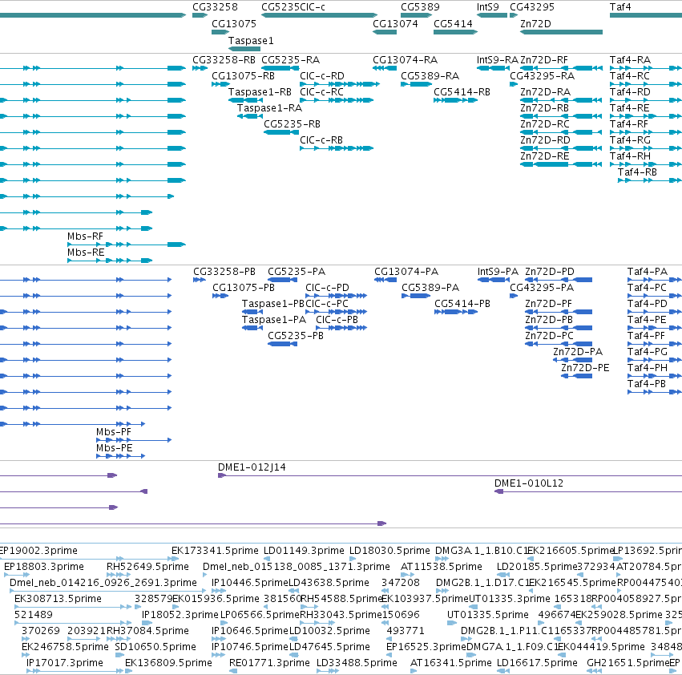Select the IP17017.3prime EST
This screenshot has height=675, width=682.
75,671
